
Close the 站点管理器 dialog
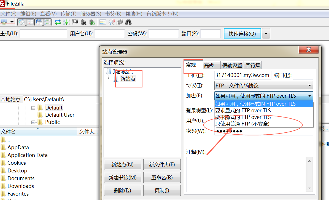click(309, 50)
